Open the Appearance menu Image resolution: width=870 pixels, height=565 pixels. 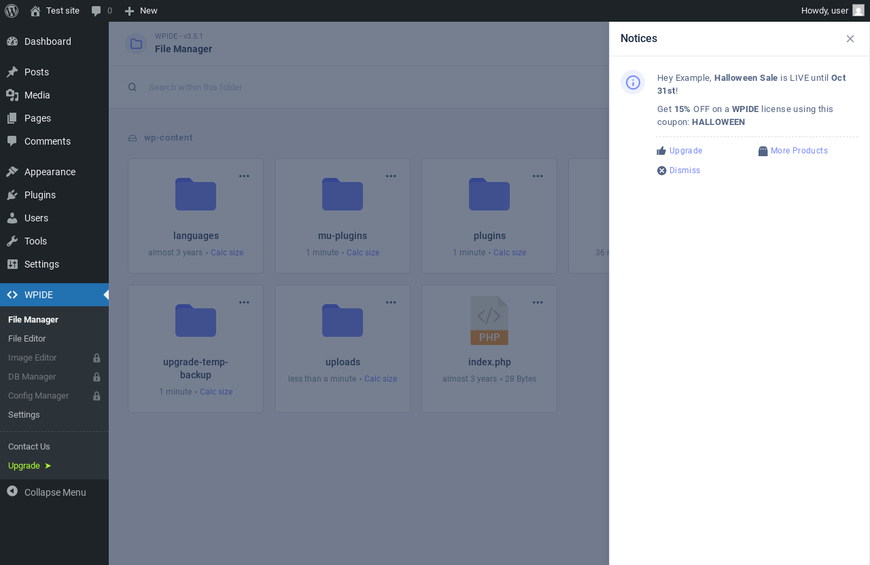pyautogui.click(x=54, y=172)
